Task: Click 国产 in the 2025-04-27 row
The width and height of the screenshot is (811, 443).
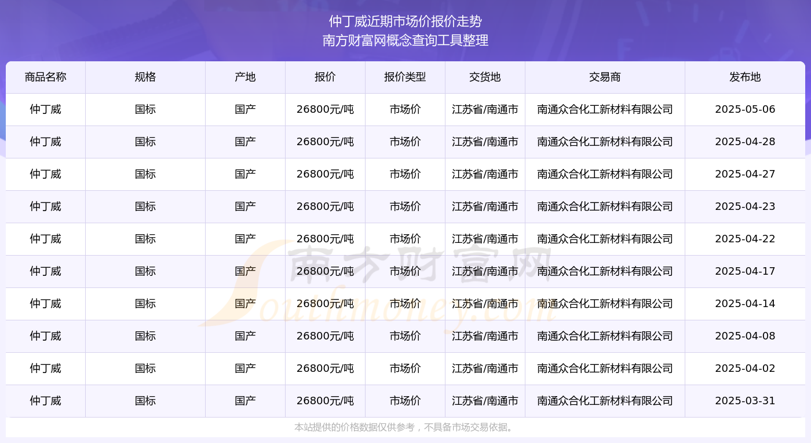Action: click(245, 174)
